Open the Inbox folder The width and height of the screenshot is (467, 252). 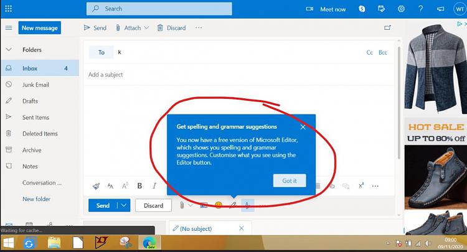pos(40,68)
